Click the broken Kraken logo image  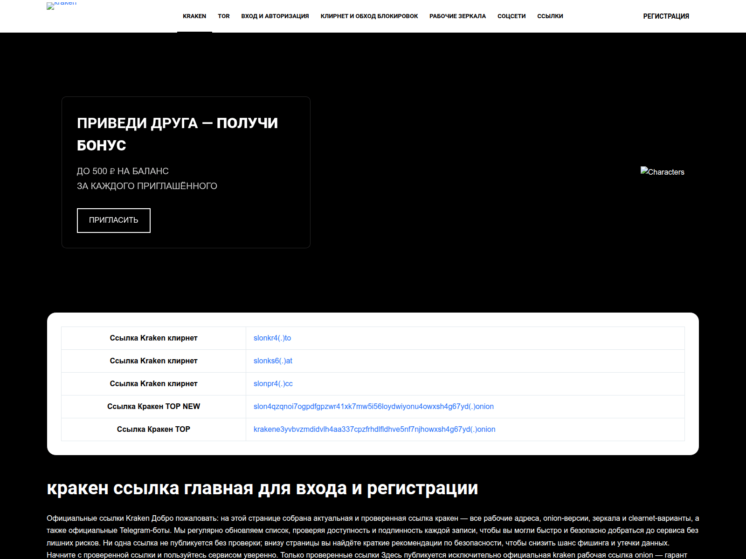point(62,6)
